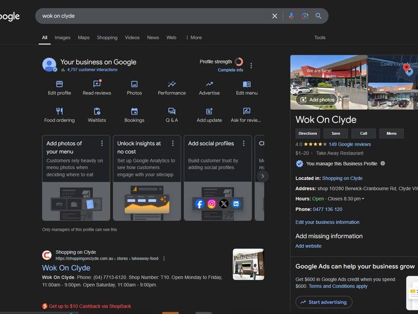Open the Complete info link

point(230,70)
